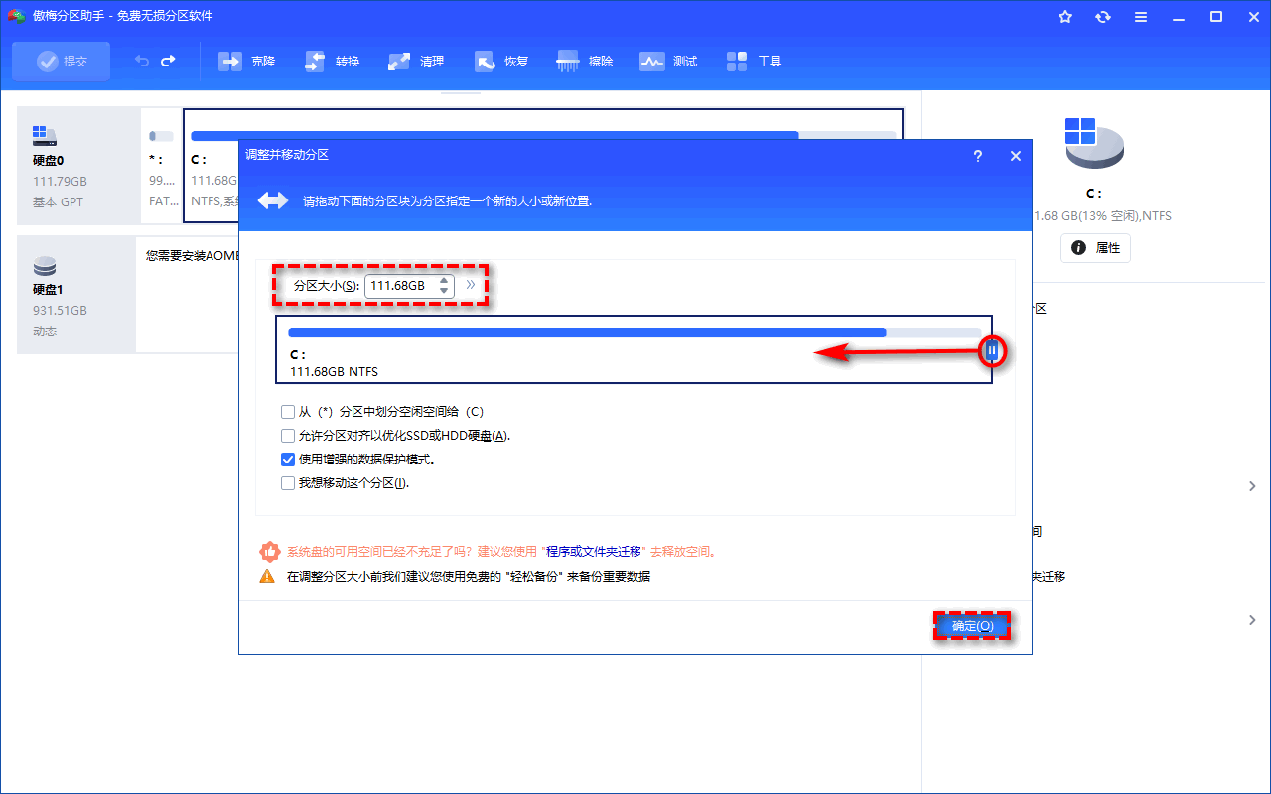
Task: Open the hamburger menu in title bar
Action: coord(1141,17)
